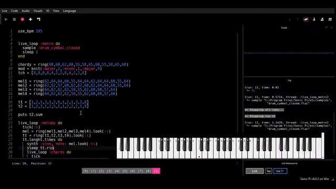The height and width of the screenshot is (189, 336).
Task: Open the Visuals menu
Action: pos(38,10)
